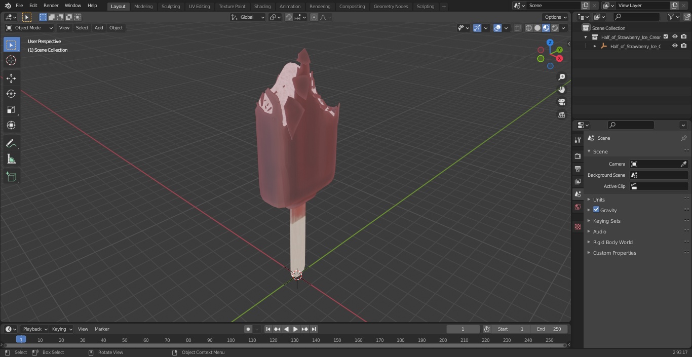Switch to the Sculpting workspace tab
Viewport: 692px width, 357px height.
coord(171,6)
